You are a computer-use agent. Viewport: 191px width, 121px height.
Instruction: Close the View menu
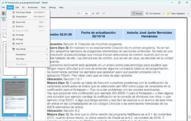tap(10, 8)
